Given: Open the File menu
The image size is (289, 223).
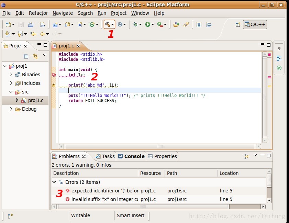Looking at the screenshot, I should [7, 13].
